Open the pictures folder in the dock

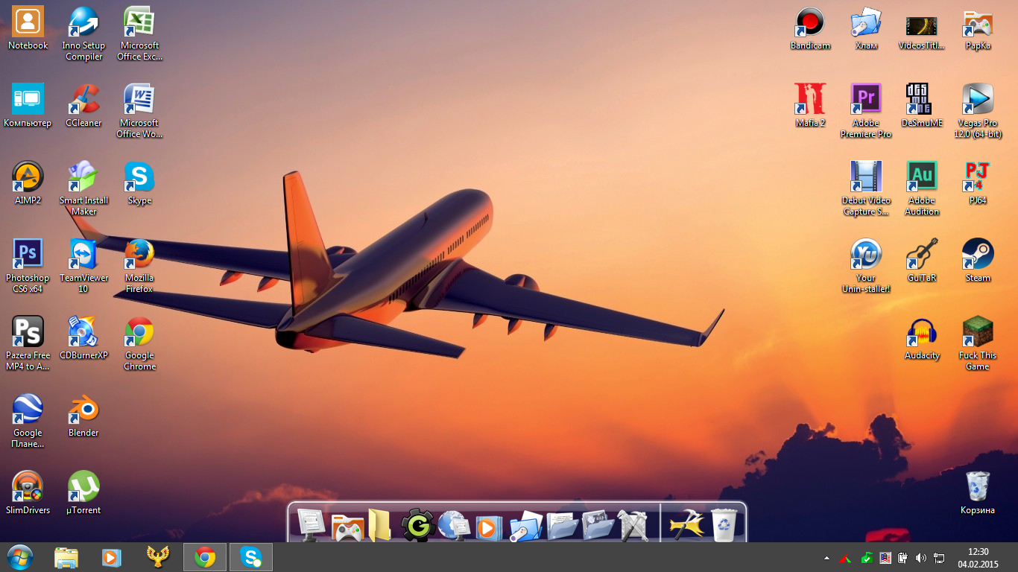[598, 526]
